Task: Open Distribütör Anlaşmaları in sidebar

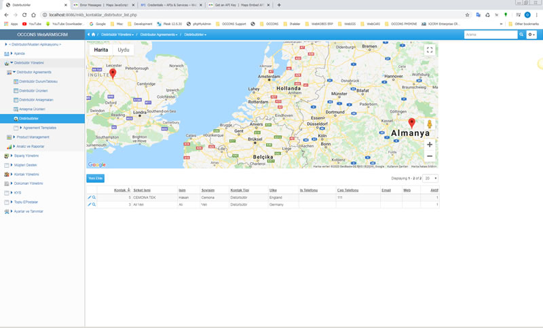Action: 36,100
